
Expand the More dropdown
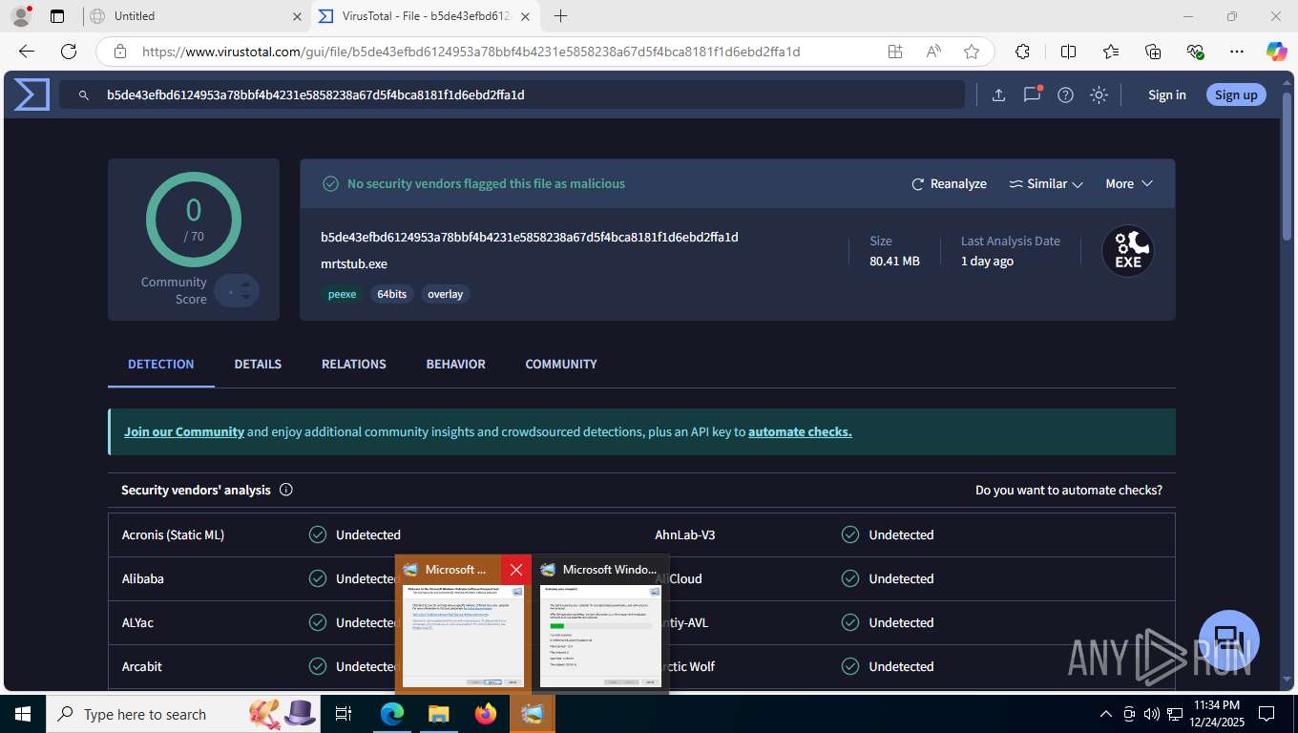(x=1129, y=183)
